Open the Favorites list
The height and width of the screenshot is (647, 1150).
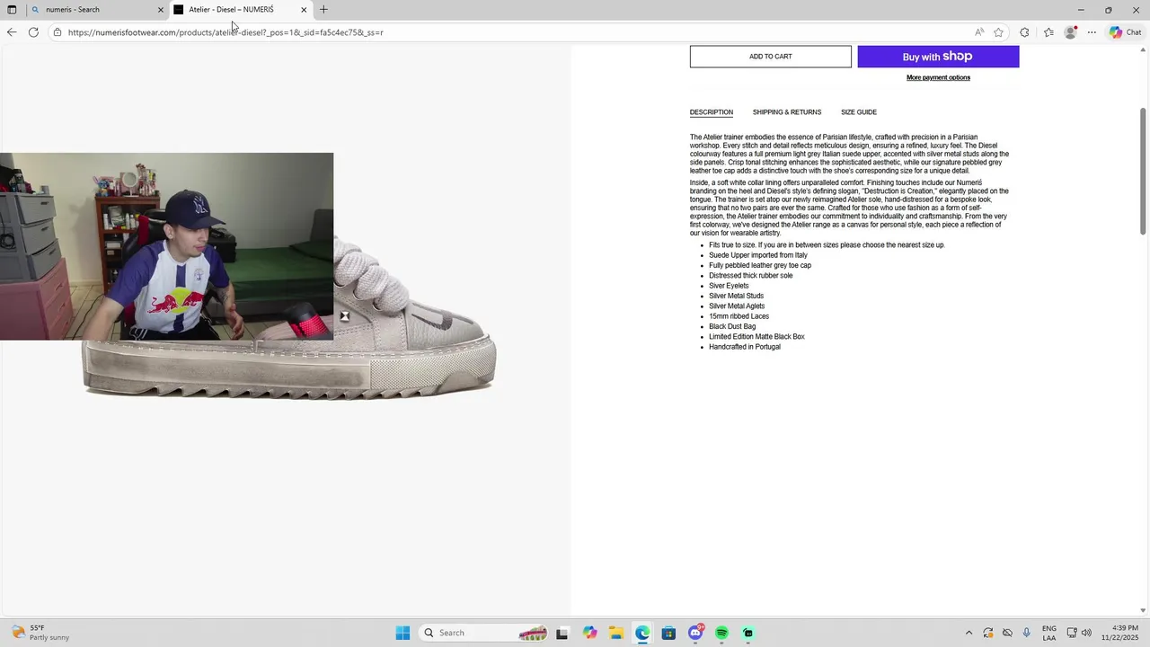pyautogui.click(x=1048, y=32)
